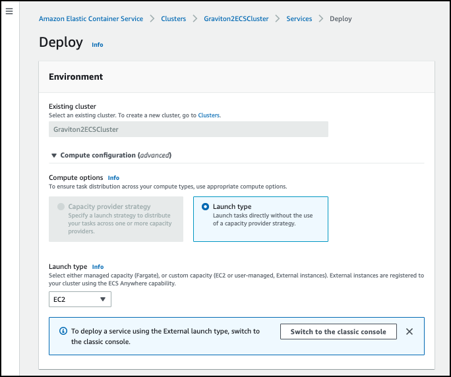Screen dimensions: 451x377
Task: Navigate to Graviton2ECSCluster breadcrumb
Action: [x=236, y=18]
